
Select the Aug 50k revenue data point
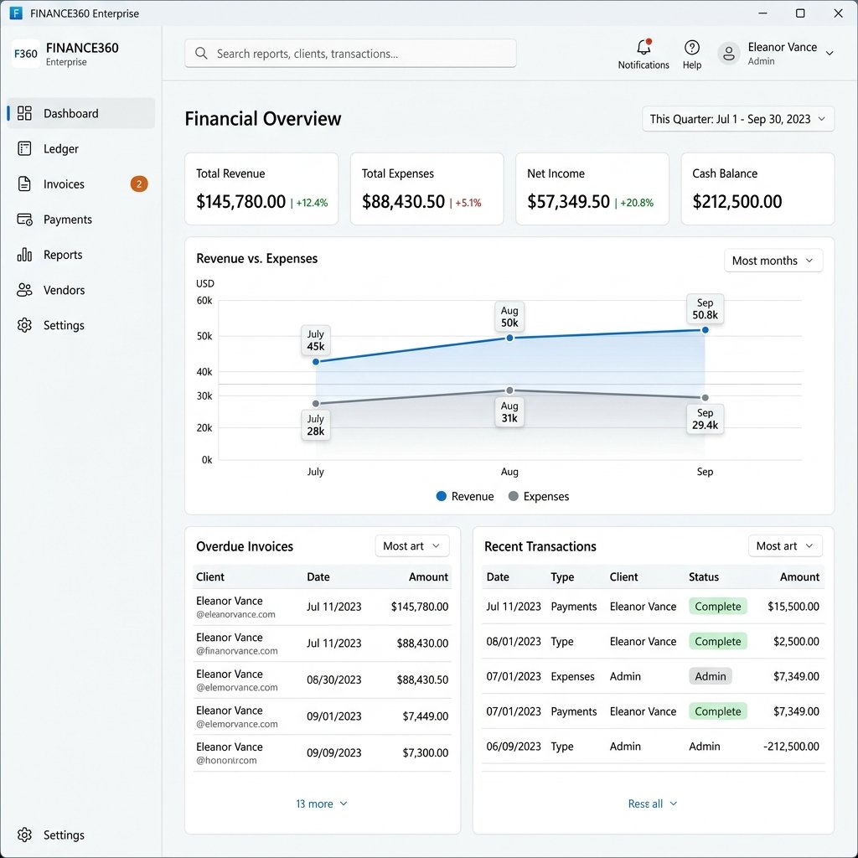(509, 339)
